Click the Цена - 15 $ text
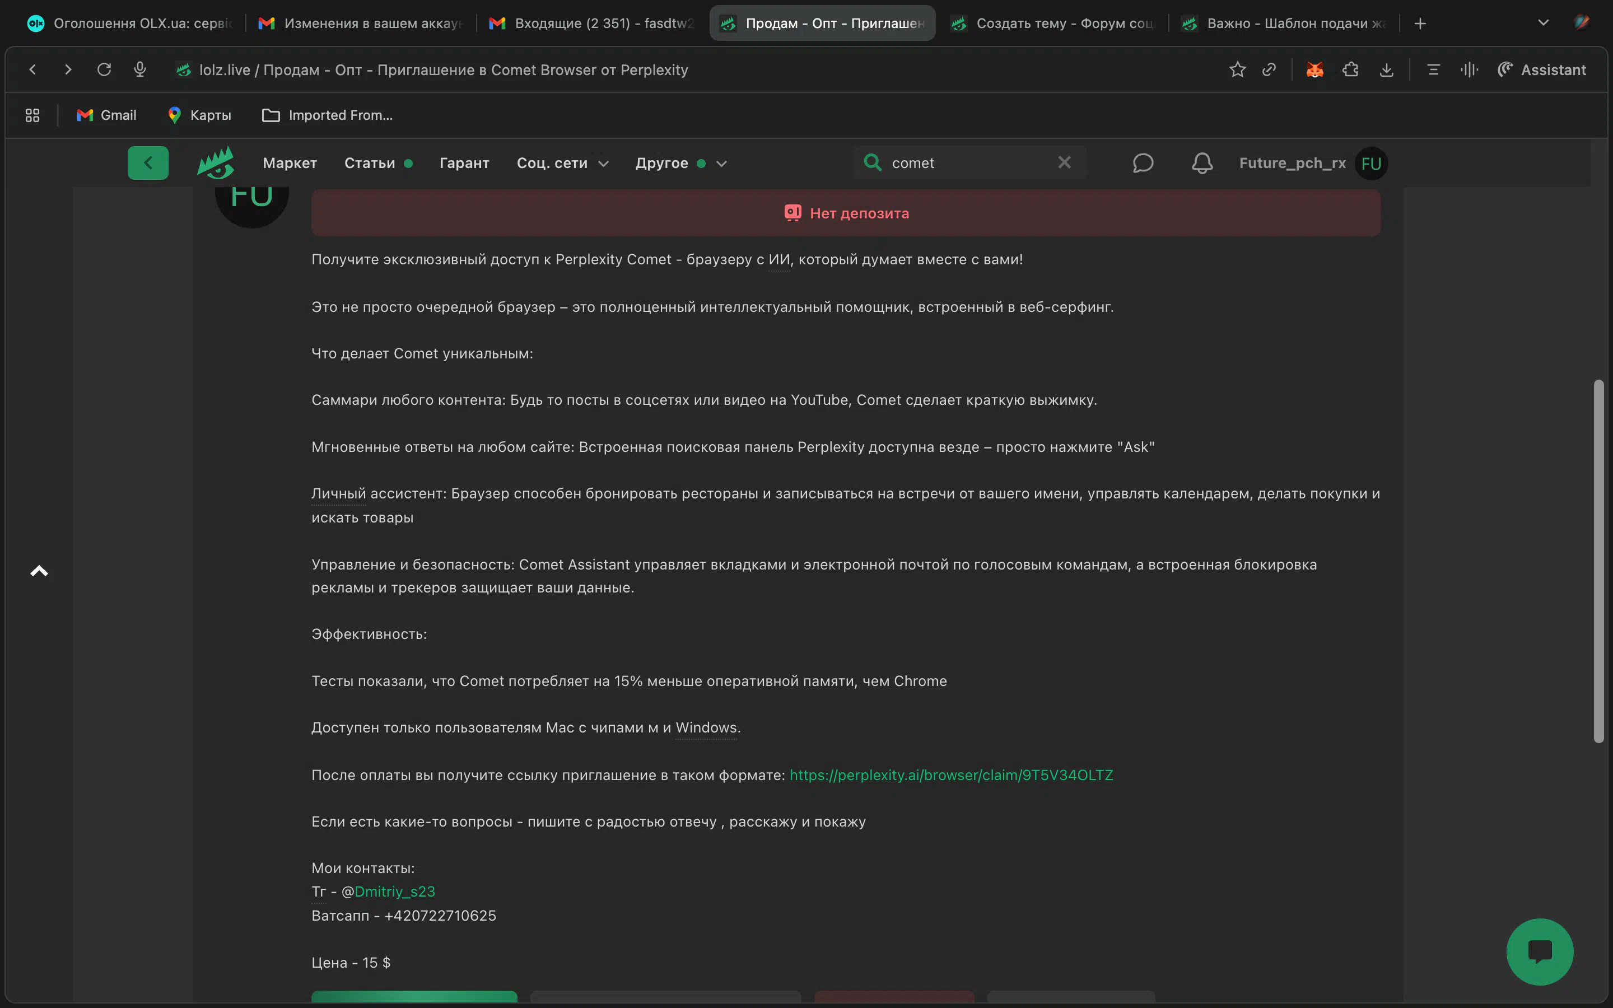 [351, 962]
